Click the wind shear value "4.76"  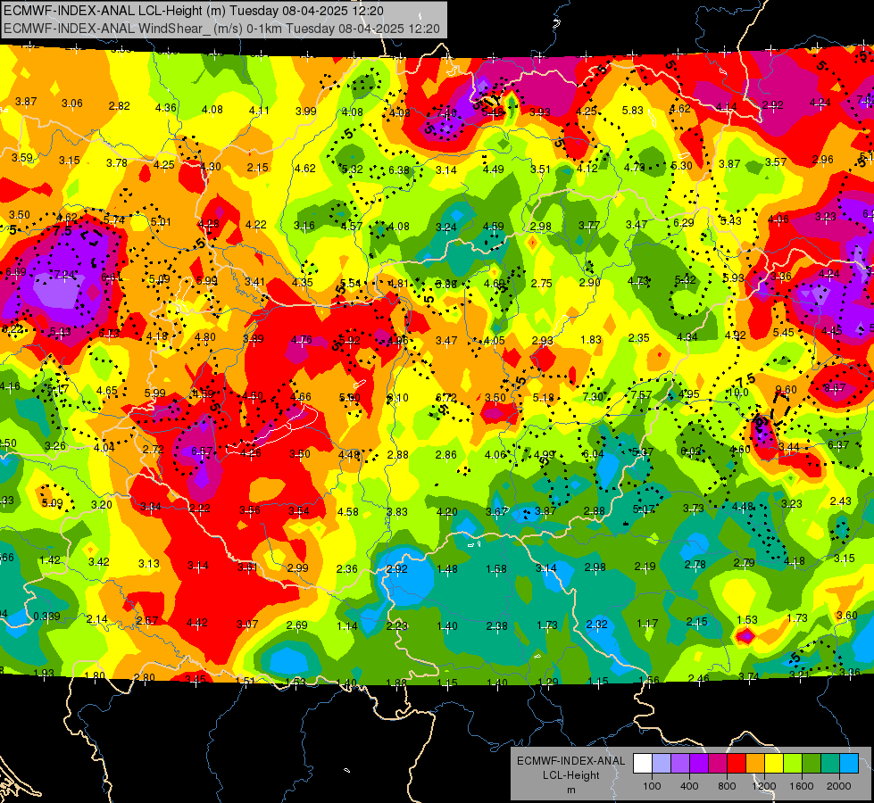302,339
